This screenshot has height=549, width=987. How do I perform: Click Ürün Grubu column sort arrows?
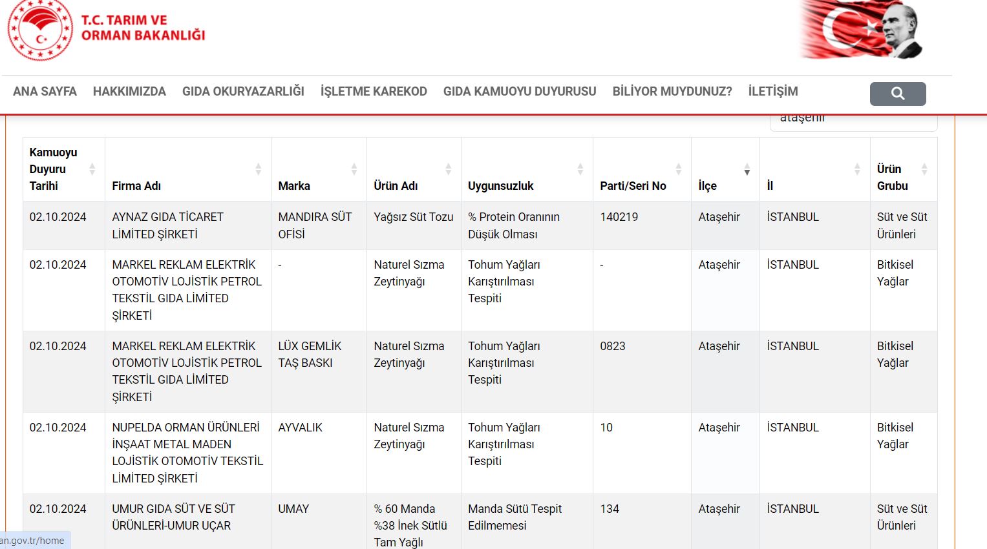point(924,169)
